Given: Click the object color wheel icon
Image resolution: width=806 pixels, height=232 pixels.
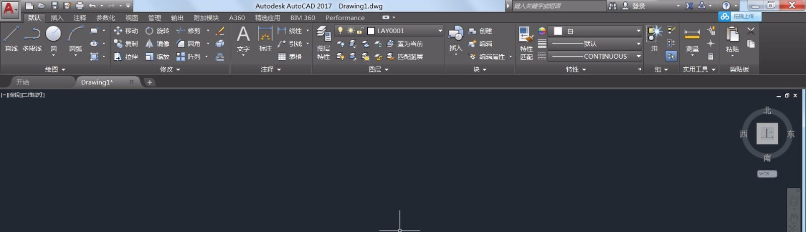Looking at the screenshot, I should pos(542,31).
